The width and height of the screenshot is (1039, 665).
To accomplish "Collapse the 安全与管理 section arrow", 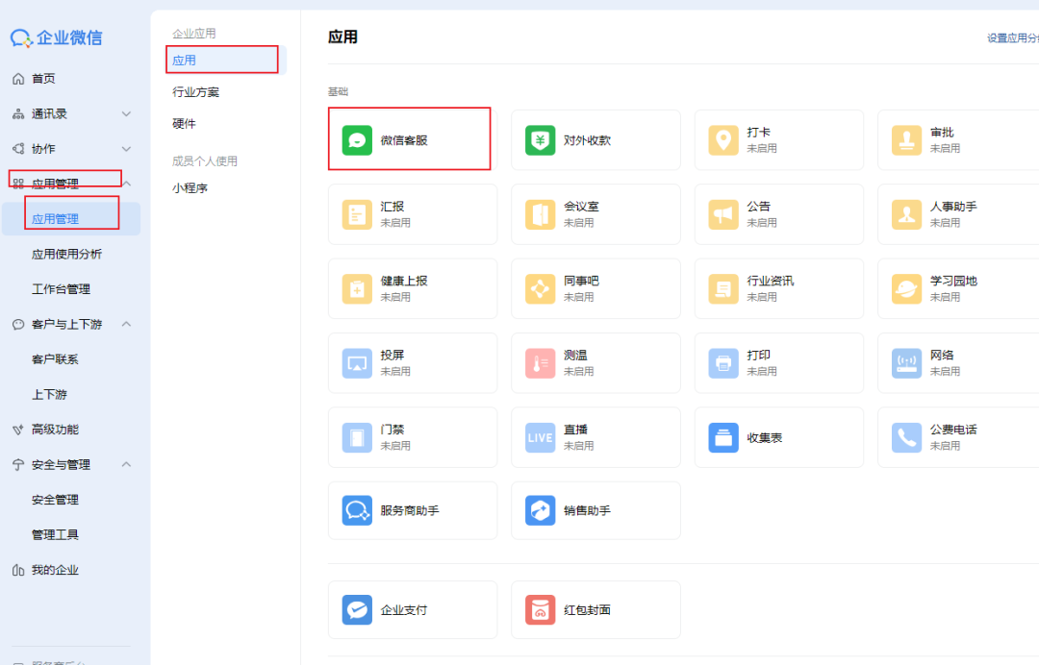I will coord(126,465).
